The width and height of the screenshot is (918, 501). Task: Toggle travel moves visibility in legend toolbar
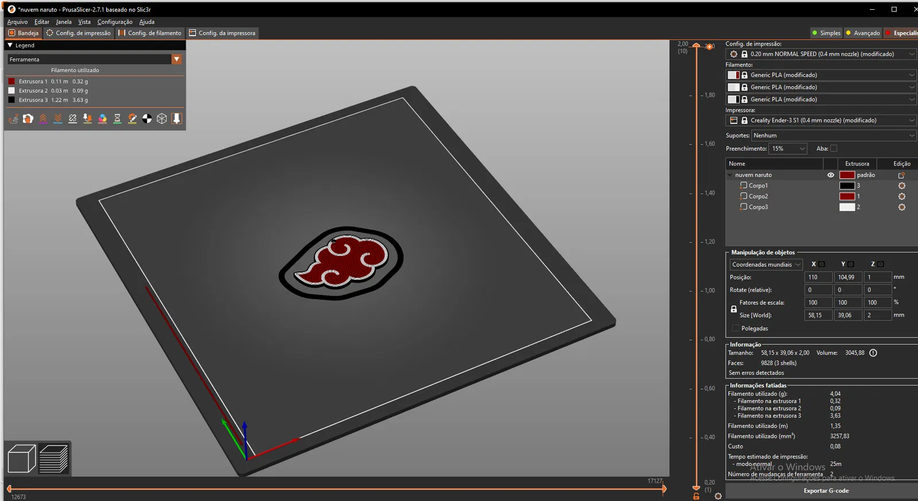pyautogui.click(x=13, y=118)
